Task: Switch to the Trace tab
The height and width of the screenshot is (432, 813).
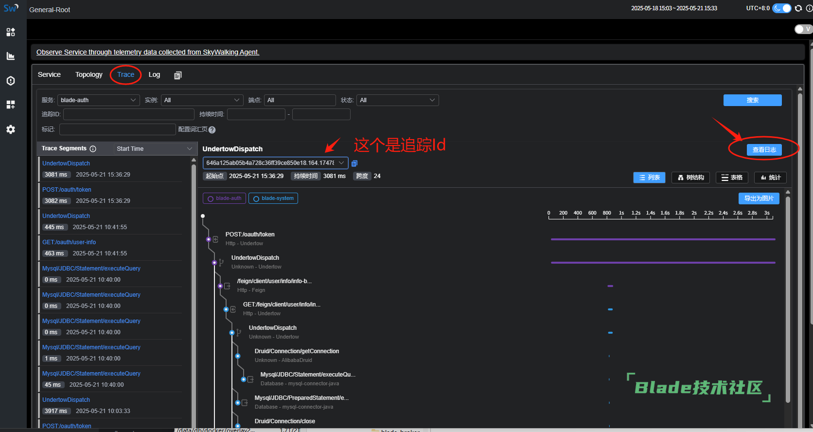Action: 125,74
